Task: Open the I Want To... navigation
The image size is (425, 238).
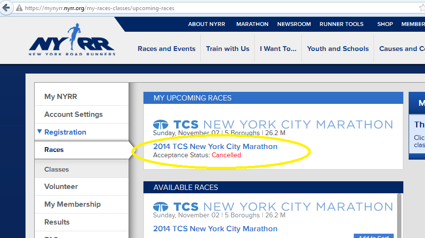Action: tap(278, 49)
